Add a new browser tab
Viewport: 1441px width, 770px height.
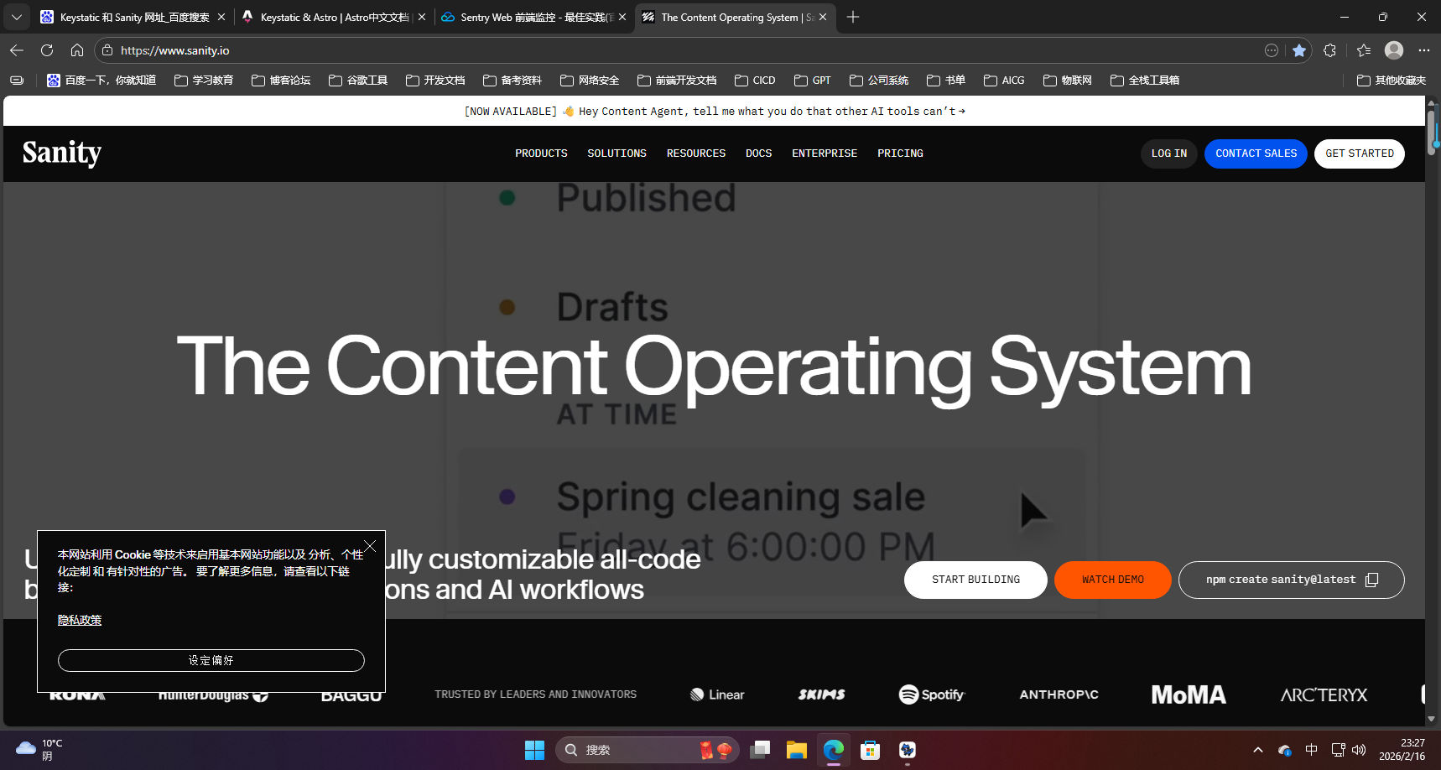tap(853, 17)
